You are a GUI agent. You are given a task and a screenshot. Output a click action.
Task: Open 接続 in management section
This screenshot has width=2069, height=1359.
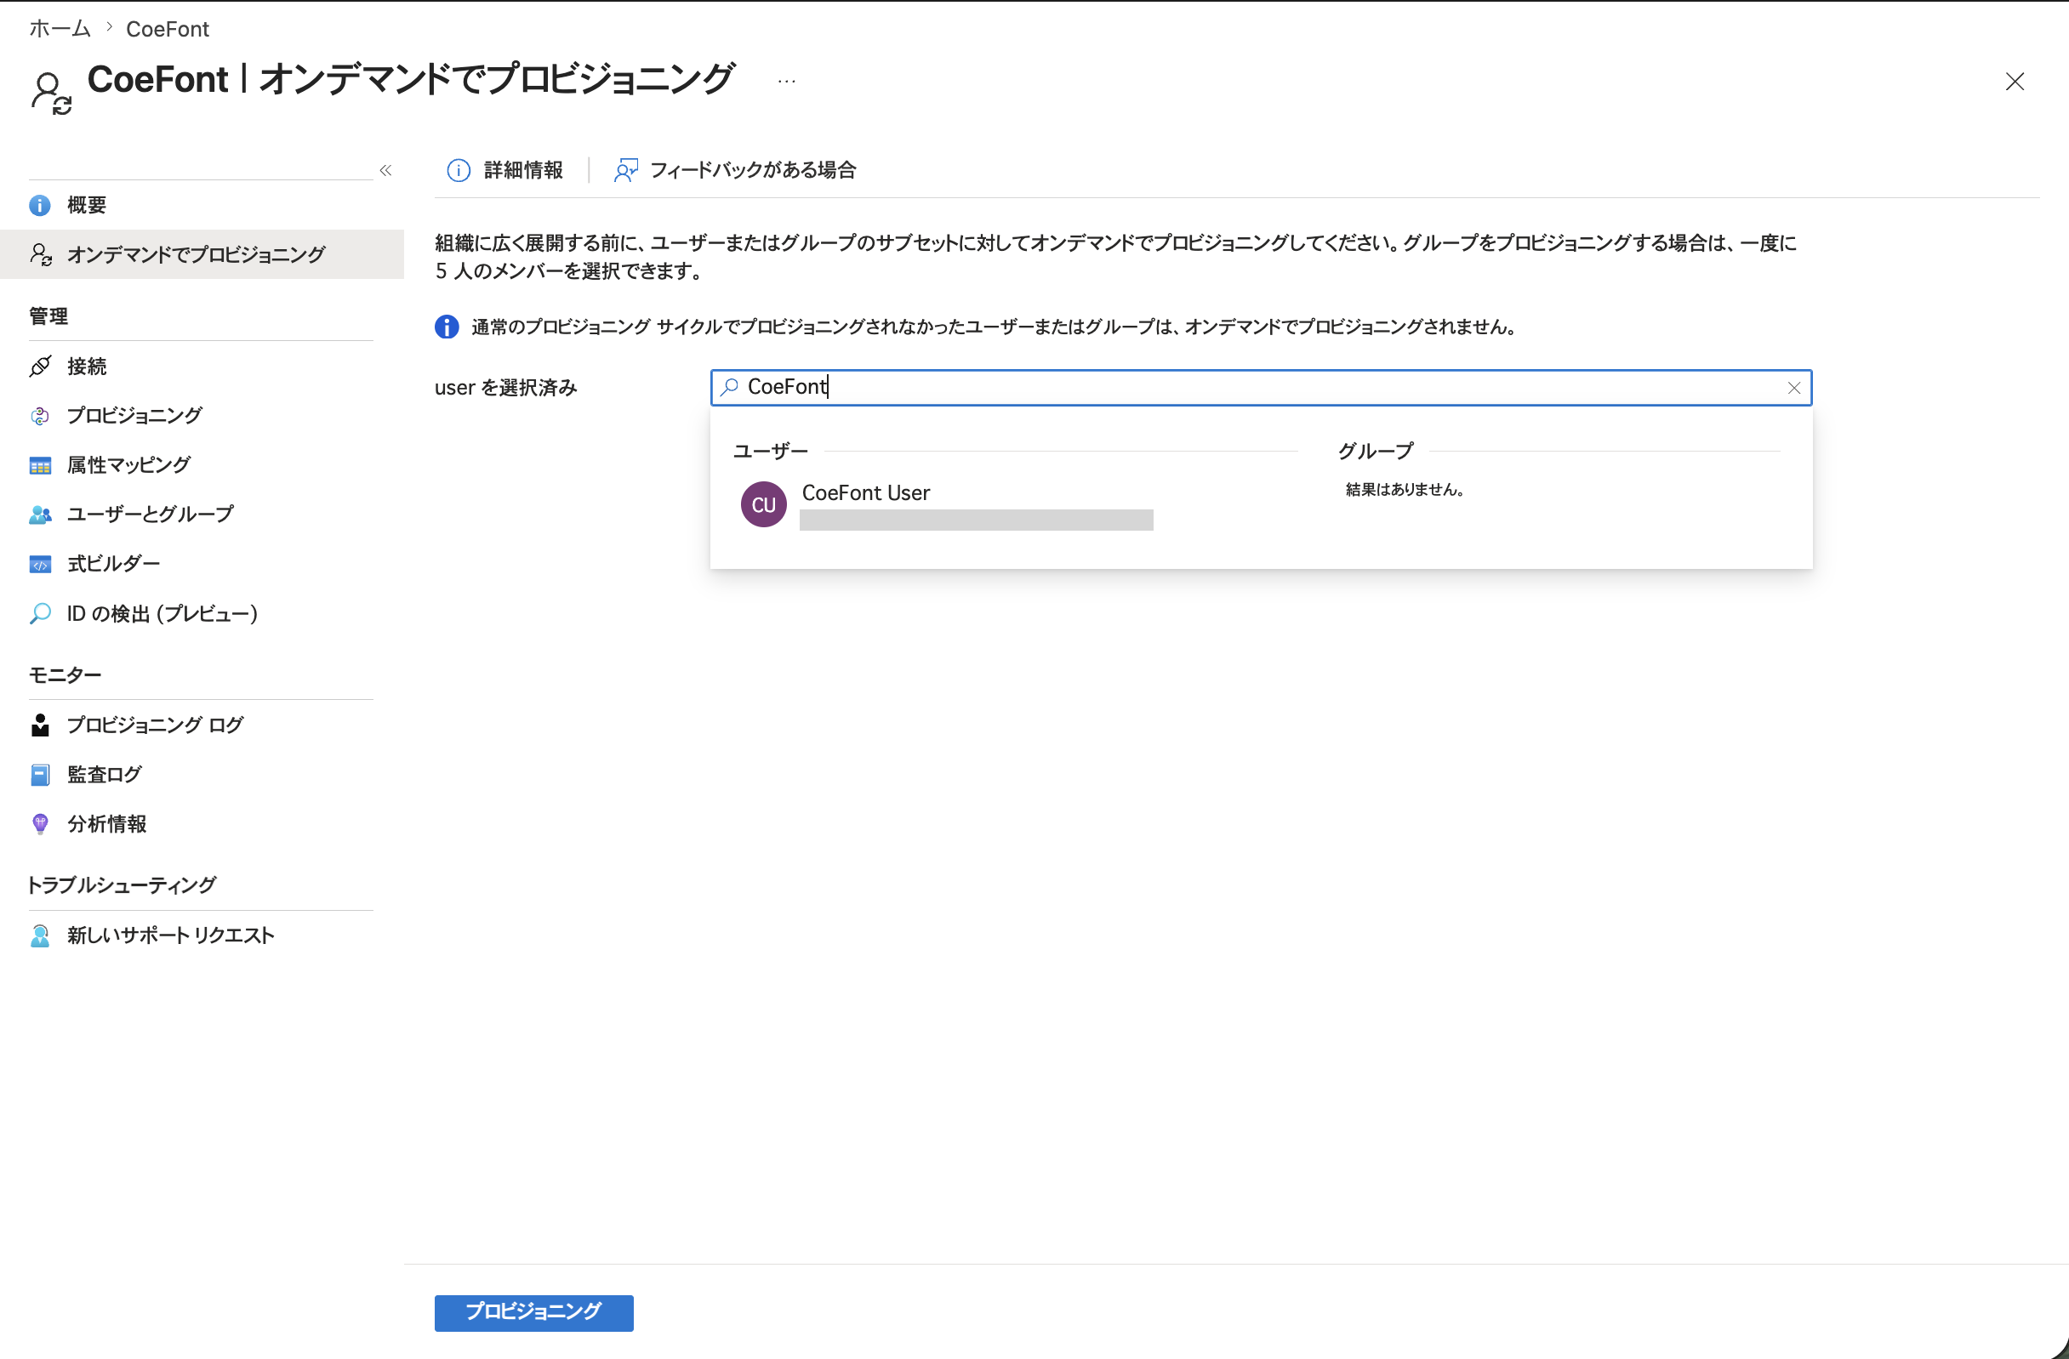202,366
